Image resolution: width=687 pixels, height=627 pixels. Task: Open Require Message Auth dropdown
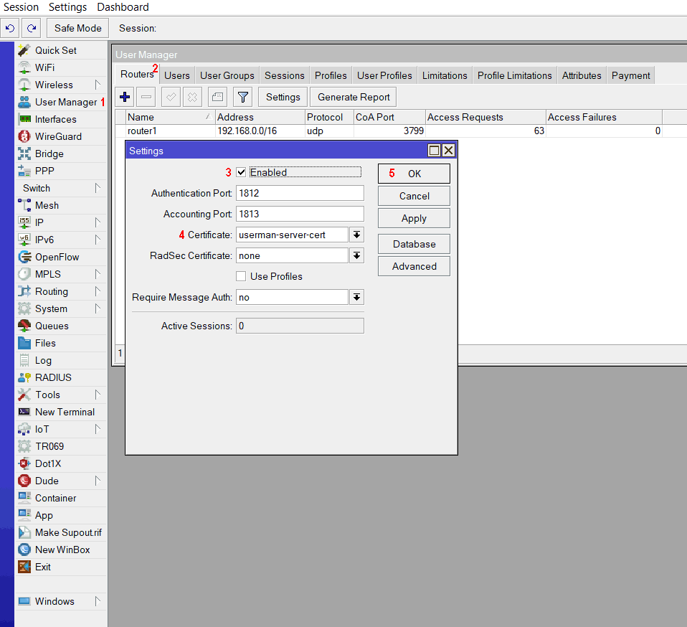click(x=356, y=297)
